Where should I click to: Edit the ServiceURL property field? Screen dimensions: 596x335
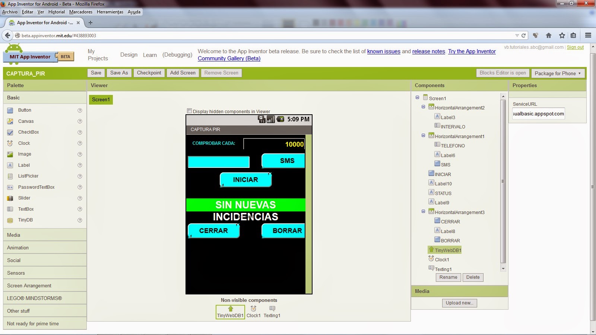coord(539,114)
